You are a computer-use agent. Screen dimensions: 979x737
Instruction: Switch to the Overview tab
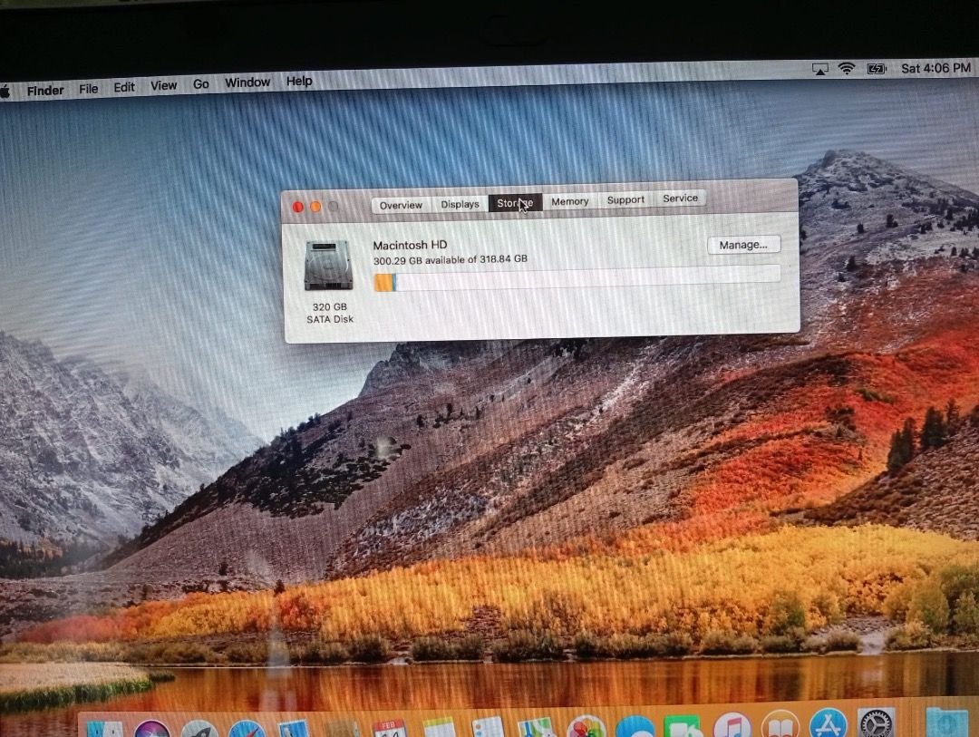point(401,206)
